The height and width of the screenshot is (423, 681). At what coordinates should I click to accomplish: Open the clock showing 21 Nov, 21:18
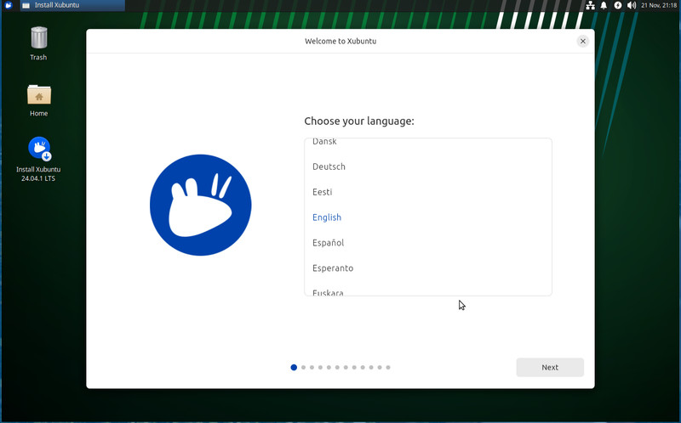point(658,5)
